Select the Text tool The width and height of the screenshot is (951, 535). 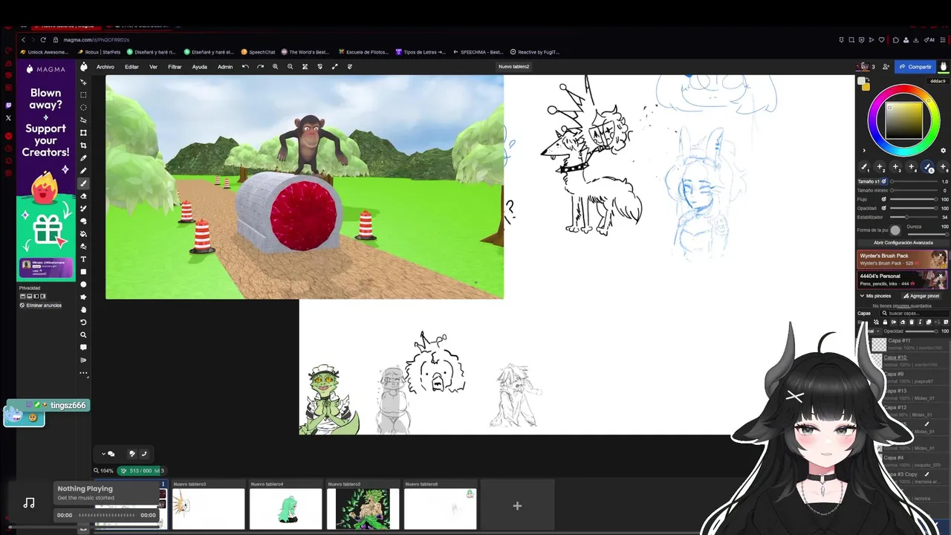click(x=83, y=259)
